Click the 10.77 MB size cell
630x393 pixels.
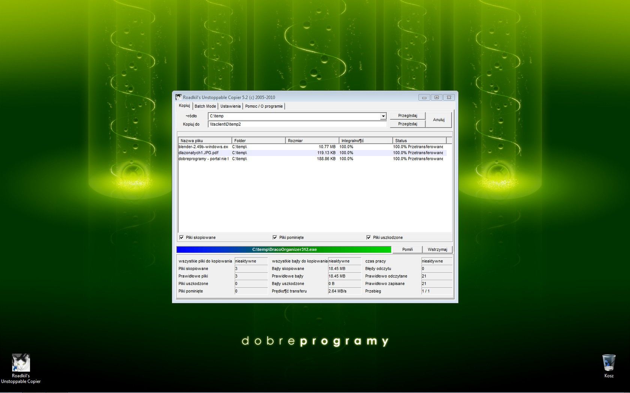point(327,147)
